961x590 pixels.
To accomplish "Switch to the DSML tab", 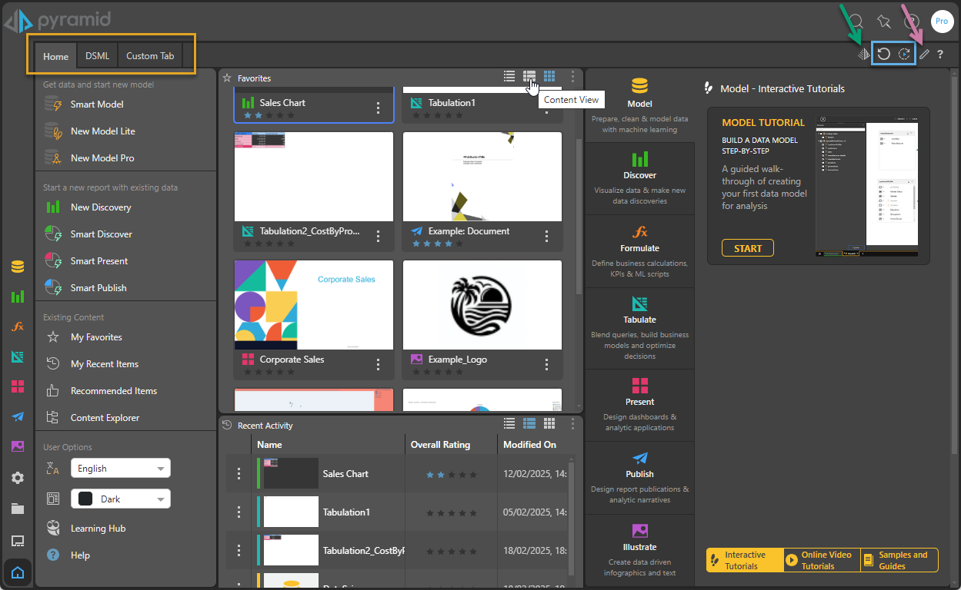I will (97, 56).
